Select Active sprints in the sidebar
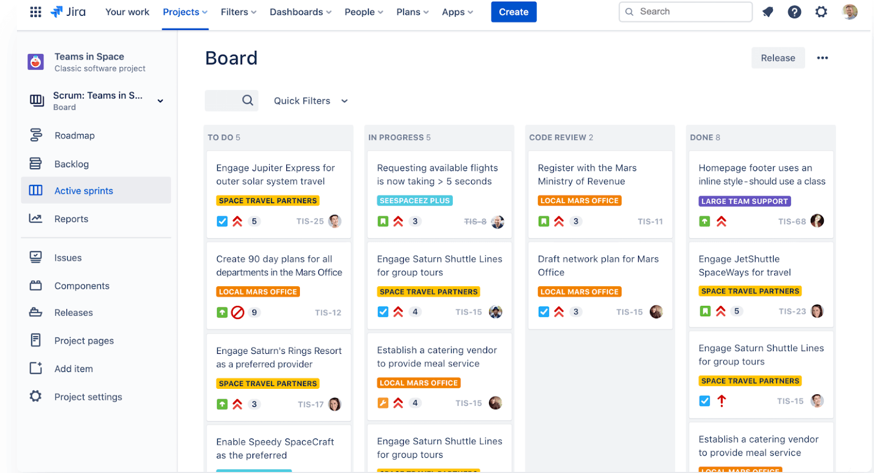This screenshot has width=874, height=473. (84, 191)
